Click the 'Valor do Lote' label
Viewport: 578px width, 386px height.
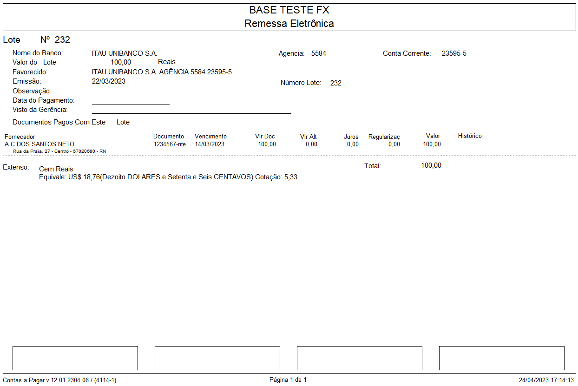tap(34, 62)
